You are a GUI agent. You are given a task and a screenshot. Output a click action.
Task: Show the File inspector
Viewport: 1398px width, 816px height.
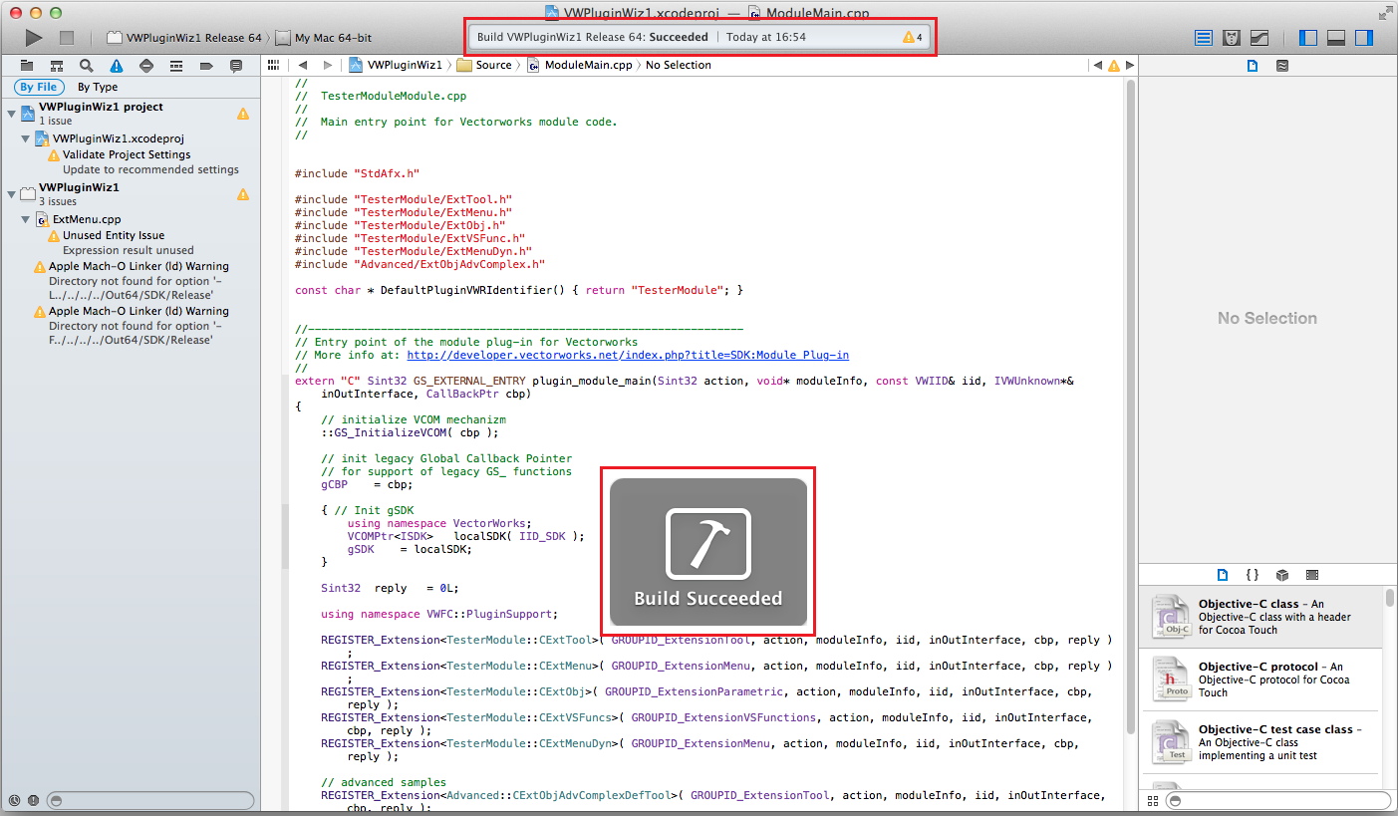(1253, 66)
